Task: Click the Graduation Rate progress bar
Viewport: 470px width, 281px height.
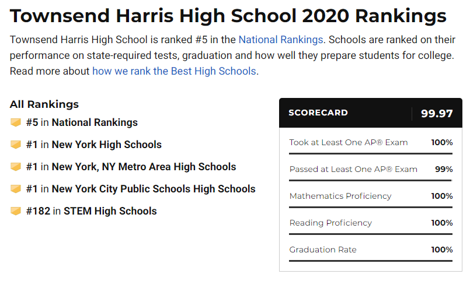Action: point(371,261)
